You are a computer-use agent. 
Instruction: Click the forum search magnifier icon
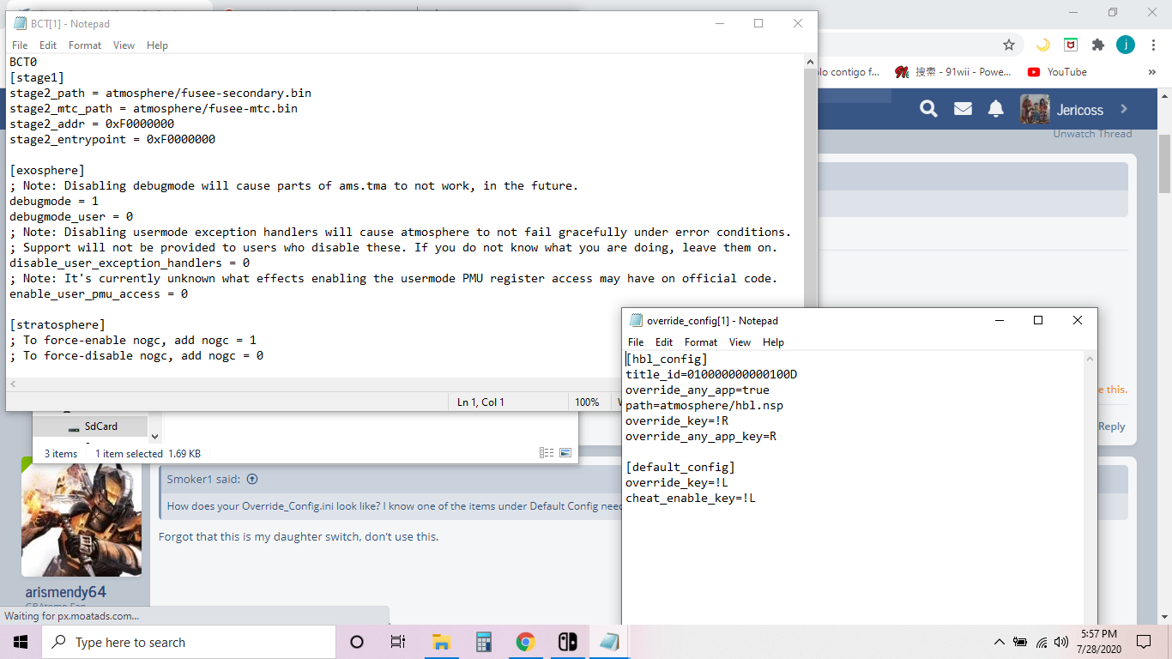coord(928,109)
